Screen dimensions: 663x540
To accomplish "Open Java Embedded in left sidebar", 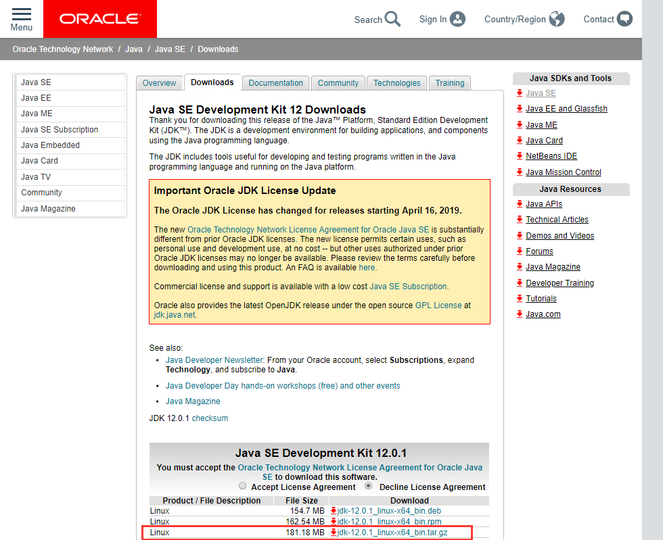I will [x=70, y=145].
